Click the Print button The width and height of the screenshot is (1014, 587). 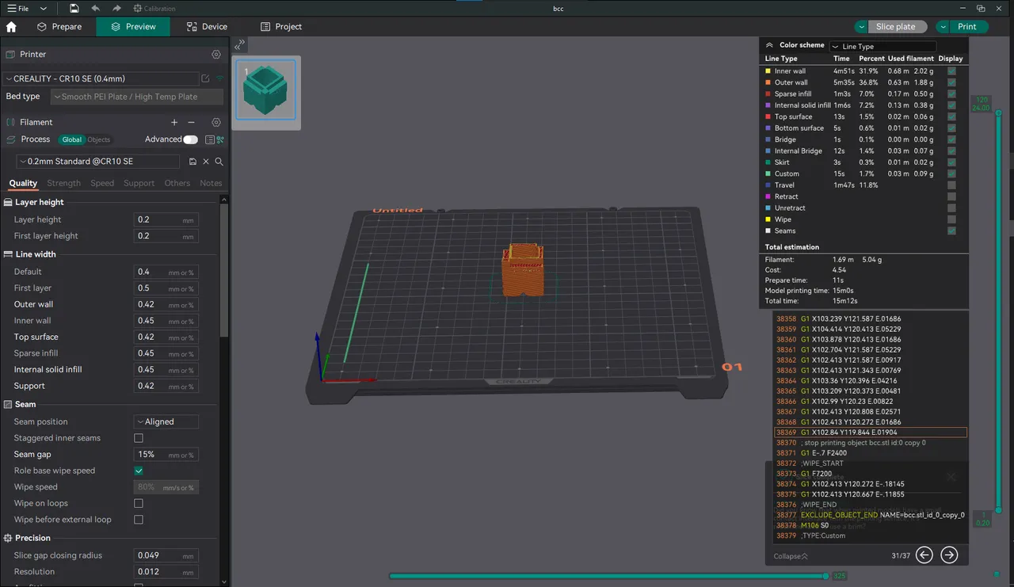tap(967, 26)
